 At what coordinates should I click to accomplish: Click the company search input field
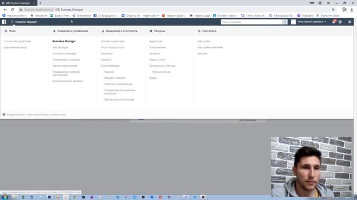point(252,22)
